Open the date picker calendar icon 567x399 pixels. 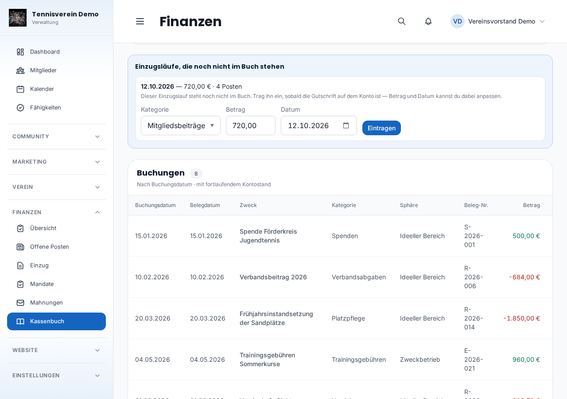[346, 125]
